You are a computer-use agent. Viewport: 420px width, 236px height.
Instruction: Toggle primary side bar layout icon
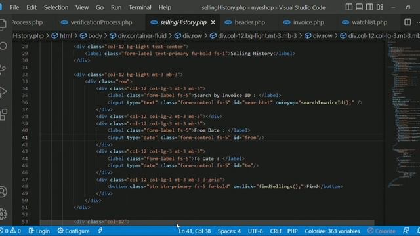(348, 7)
